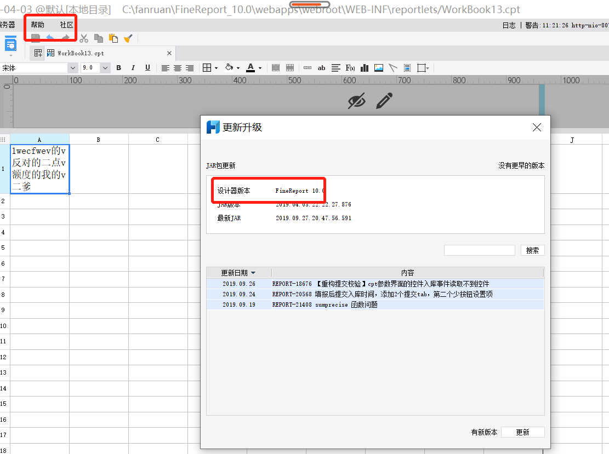Insert image icon

pos(379,68)
